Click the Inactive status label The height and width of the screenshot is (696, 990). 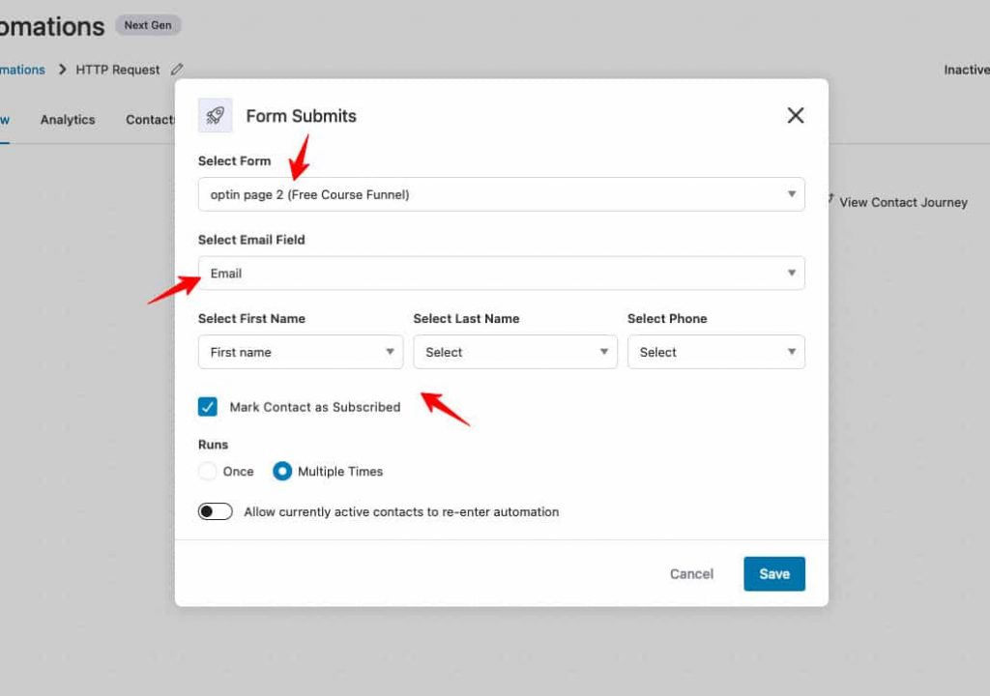tap(967, 70)
